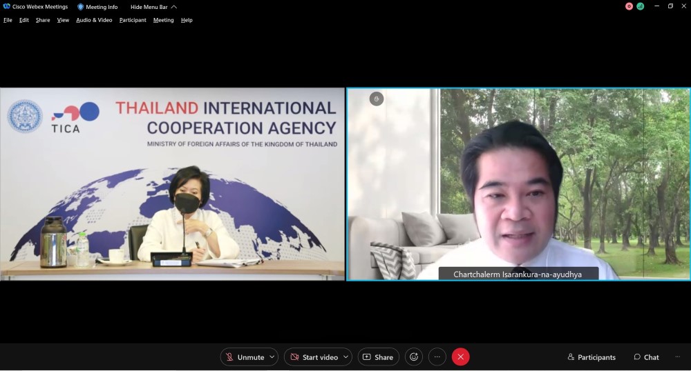This screenshot has width=691, height=371.
Task: Open the green connection statistics icon
Action: point(640,6)
